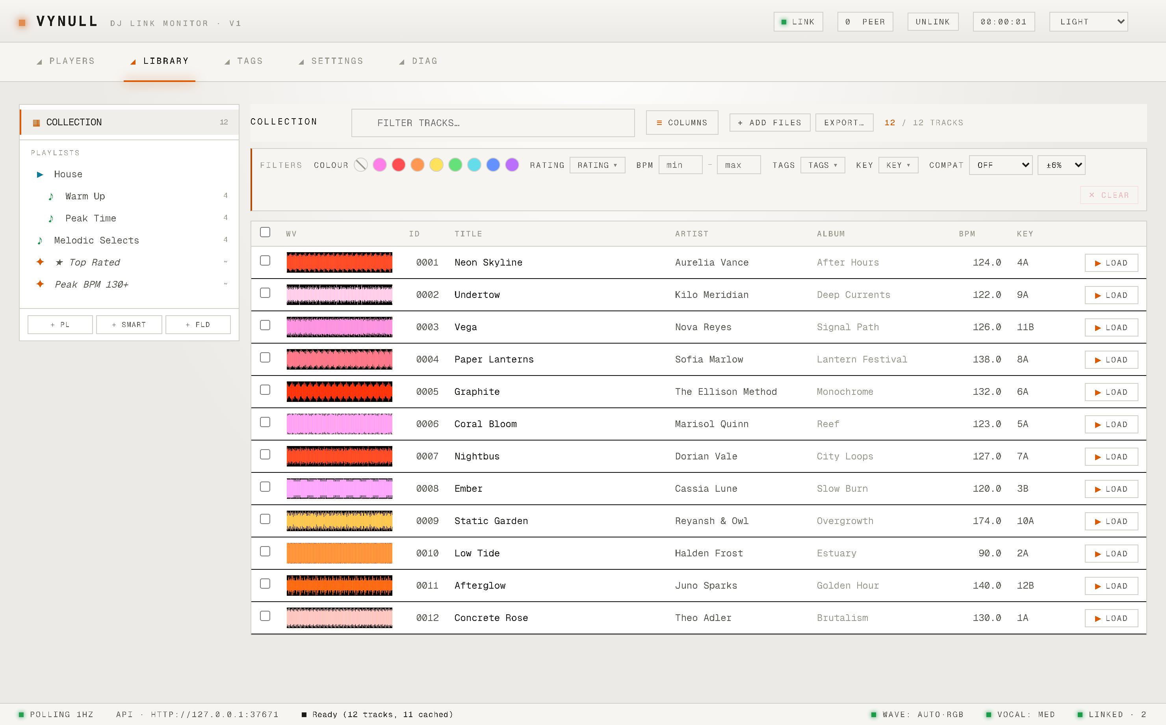
Task: Click the Peak Time playlist note icon
Action: point(51,219)
